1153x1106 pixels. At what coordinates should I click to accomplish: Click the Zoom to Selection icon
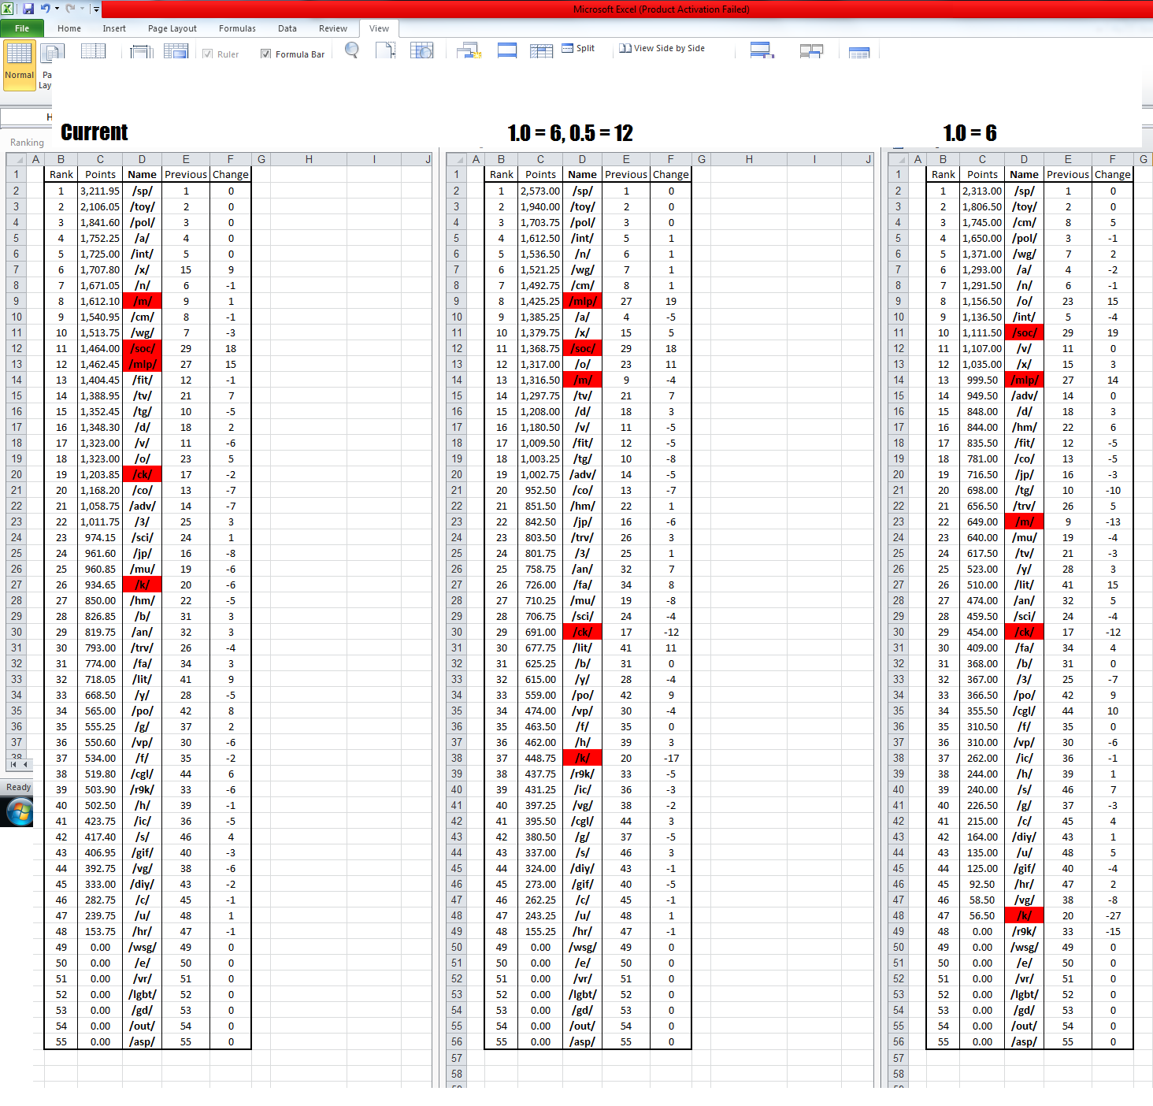pos(421,50)
